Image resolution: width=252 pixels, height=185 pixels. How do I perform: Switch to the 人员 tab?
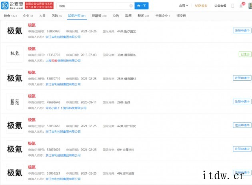[42, 16]
